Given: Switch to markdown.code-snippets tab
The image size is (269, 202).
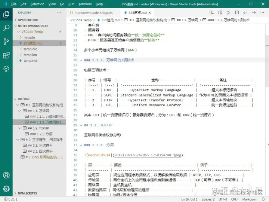Looking at the screenshot, I should [x=93, y=13].
